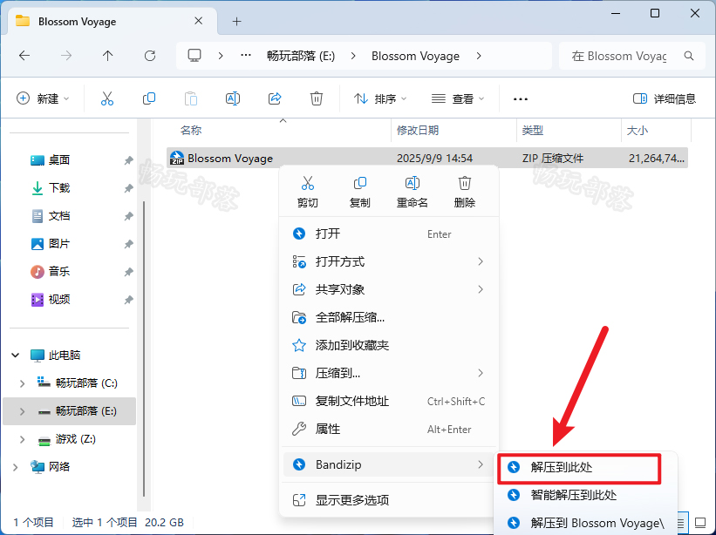This screenshot has width=716, height=535.
Task: Open 视频 in quick access
Action: point(59,299)
